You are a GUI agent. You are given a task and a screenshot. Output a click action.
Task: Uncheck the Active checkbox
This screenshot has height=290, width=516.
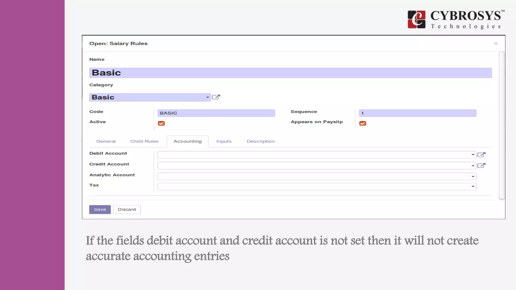point(161,123)
